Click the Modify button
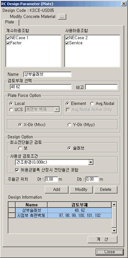Image resolution: width=128 pixels, height=258 pixels. pos(81,190)
